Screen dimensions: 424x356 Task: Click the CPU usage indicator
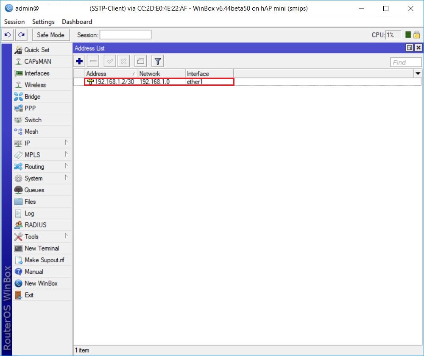tap(393, 35)
